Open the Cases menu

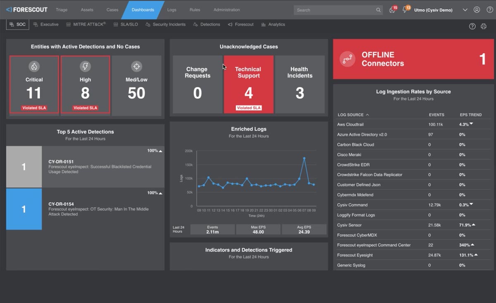click(112, 10)
